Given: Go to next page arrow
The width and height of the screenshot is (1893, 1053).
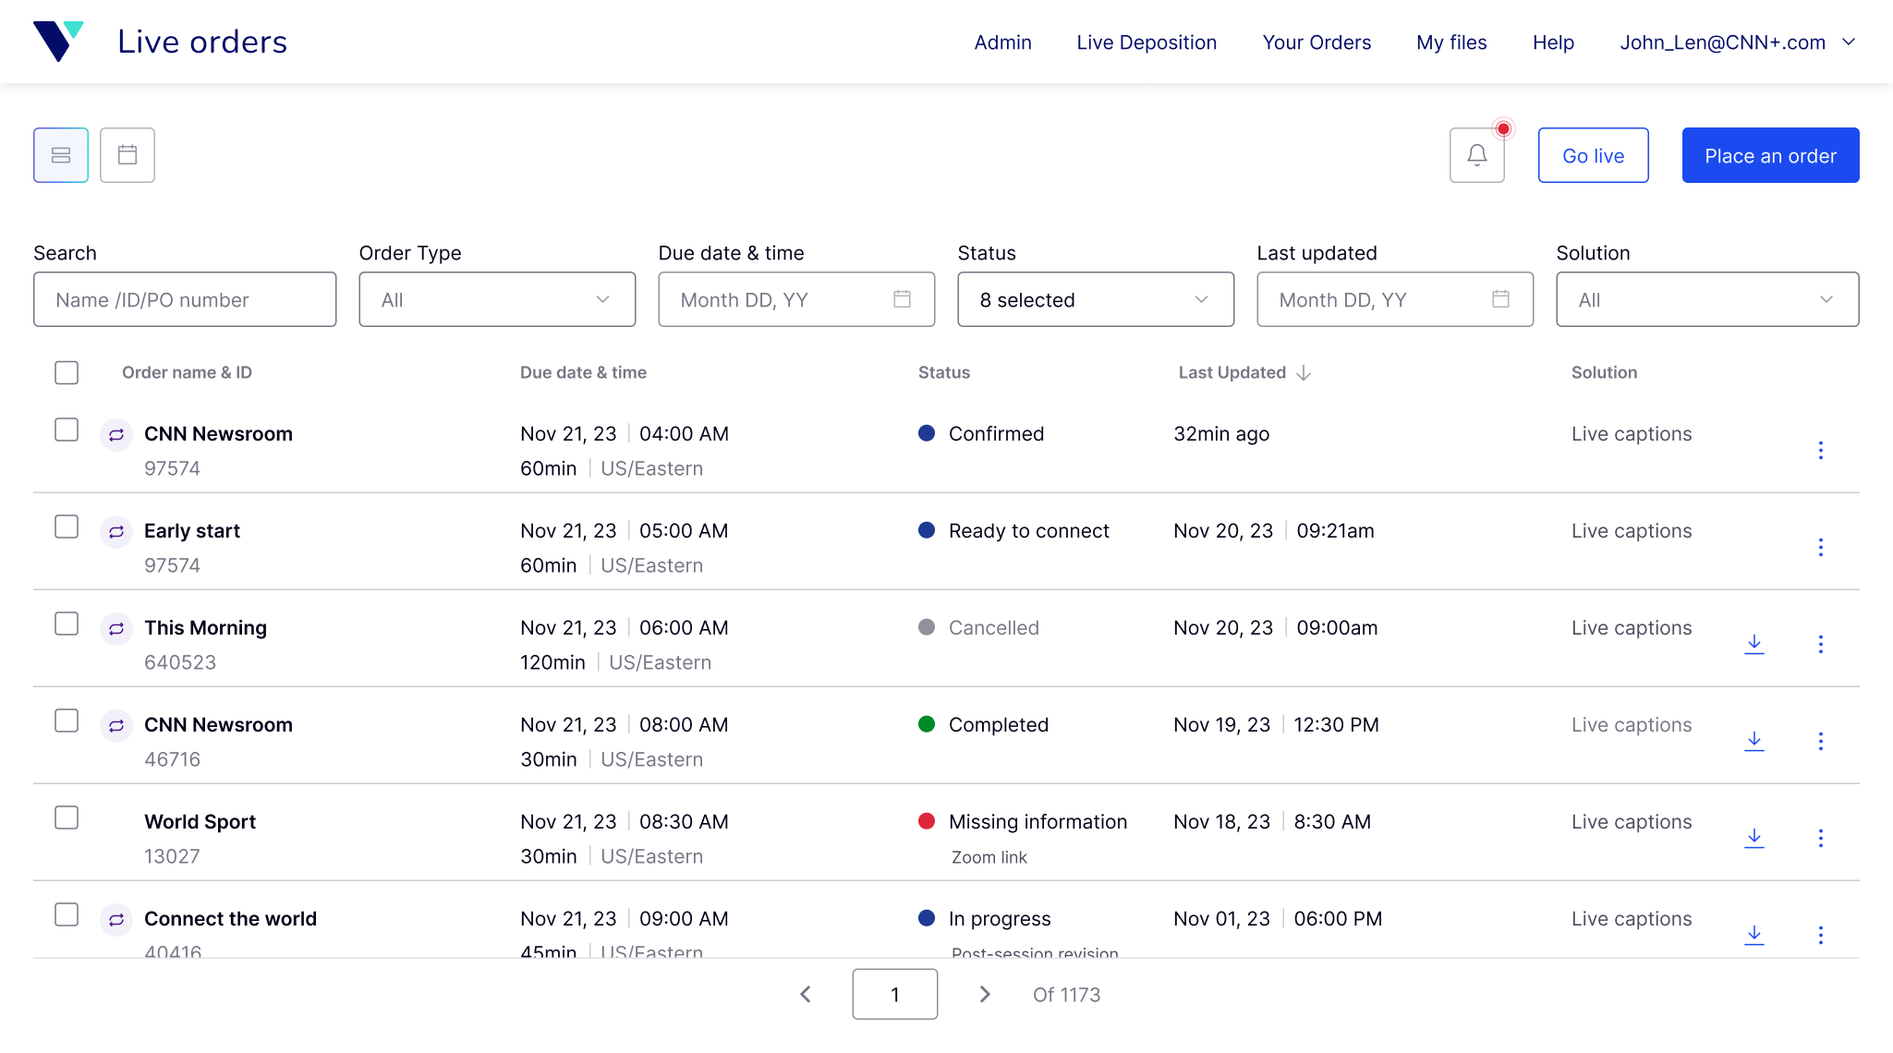Looking at the screenshot, I should tap(985, 994).
